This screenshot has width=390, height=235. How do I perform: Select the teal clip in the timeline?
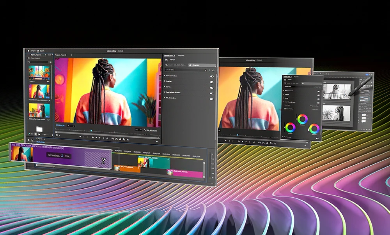coord(154,163)
